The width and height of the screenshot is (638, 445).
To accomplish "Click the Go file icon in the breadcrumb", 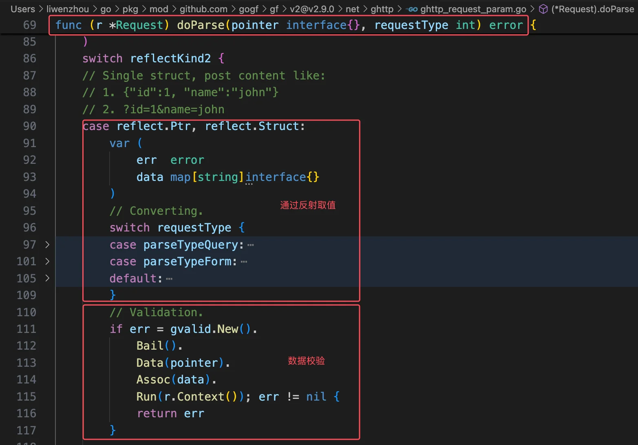I will click(x=413, y=9).
